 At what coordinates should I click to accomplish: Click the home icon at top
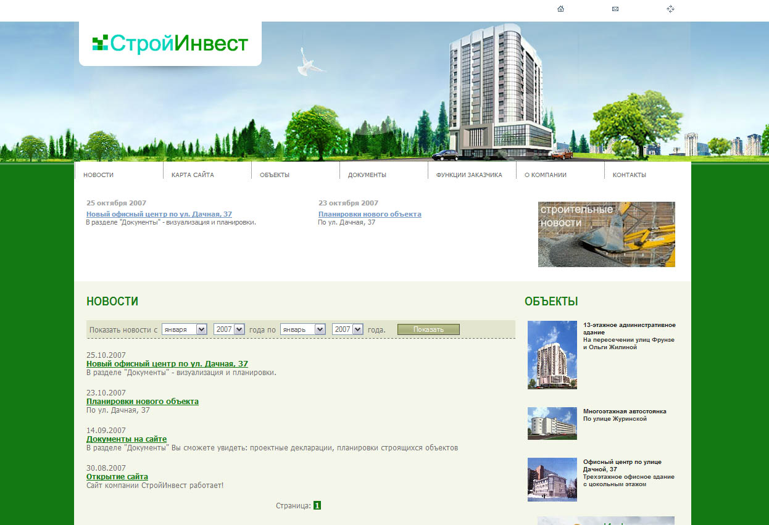point(560,9)
